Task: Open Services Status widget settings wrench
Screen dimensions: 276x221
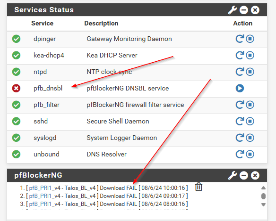Action: point(233,10)
